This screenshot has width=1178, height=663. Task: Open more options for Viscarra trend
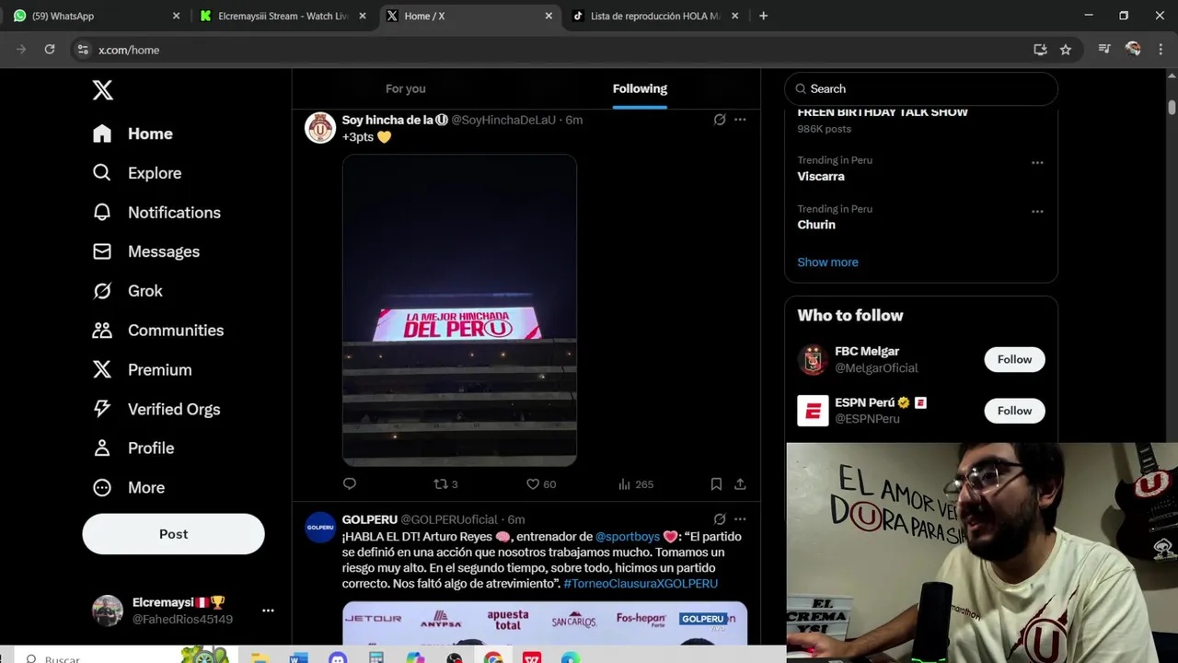(x=1037, y=163)
